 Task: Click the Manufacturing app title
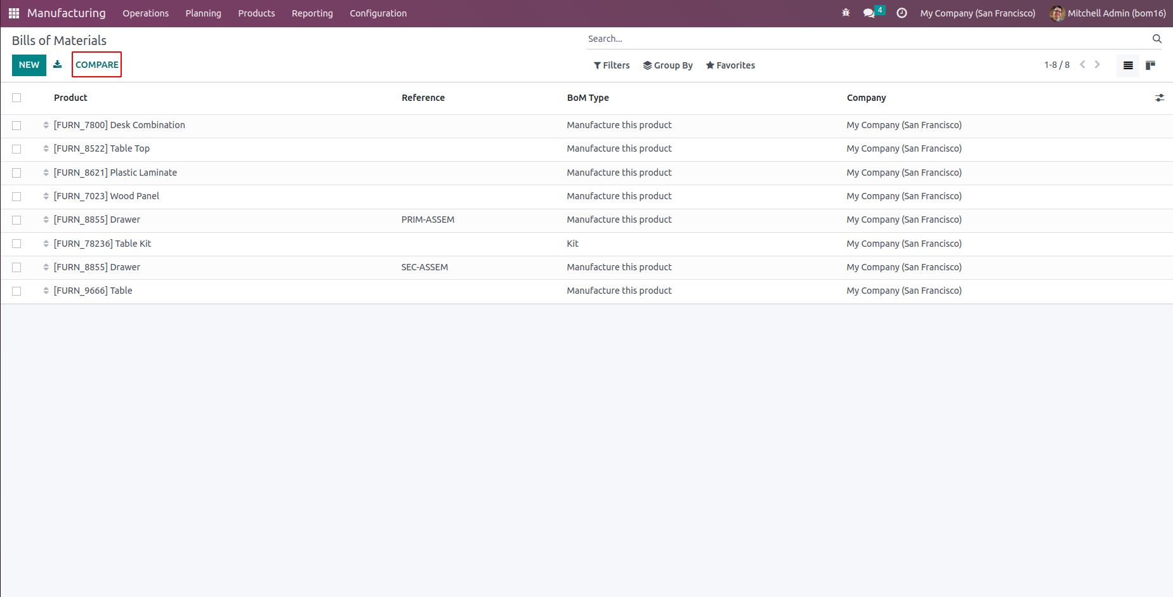click(x=67, y=13)
